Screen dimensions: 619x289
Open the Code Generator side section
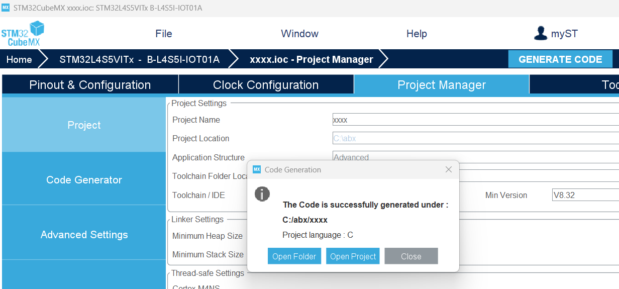click(x=84, y=180)
